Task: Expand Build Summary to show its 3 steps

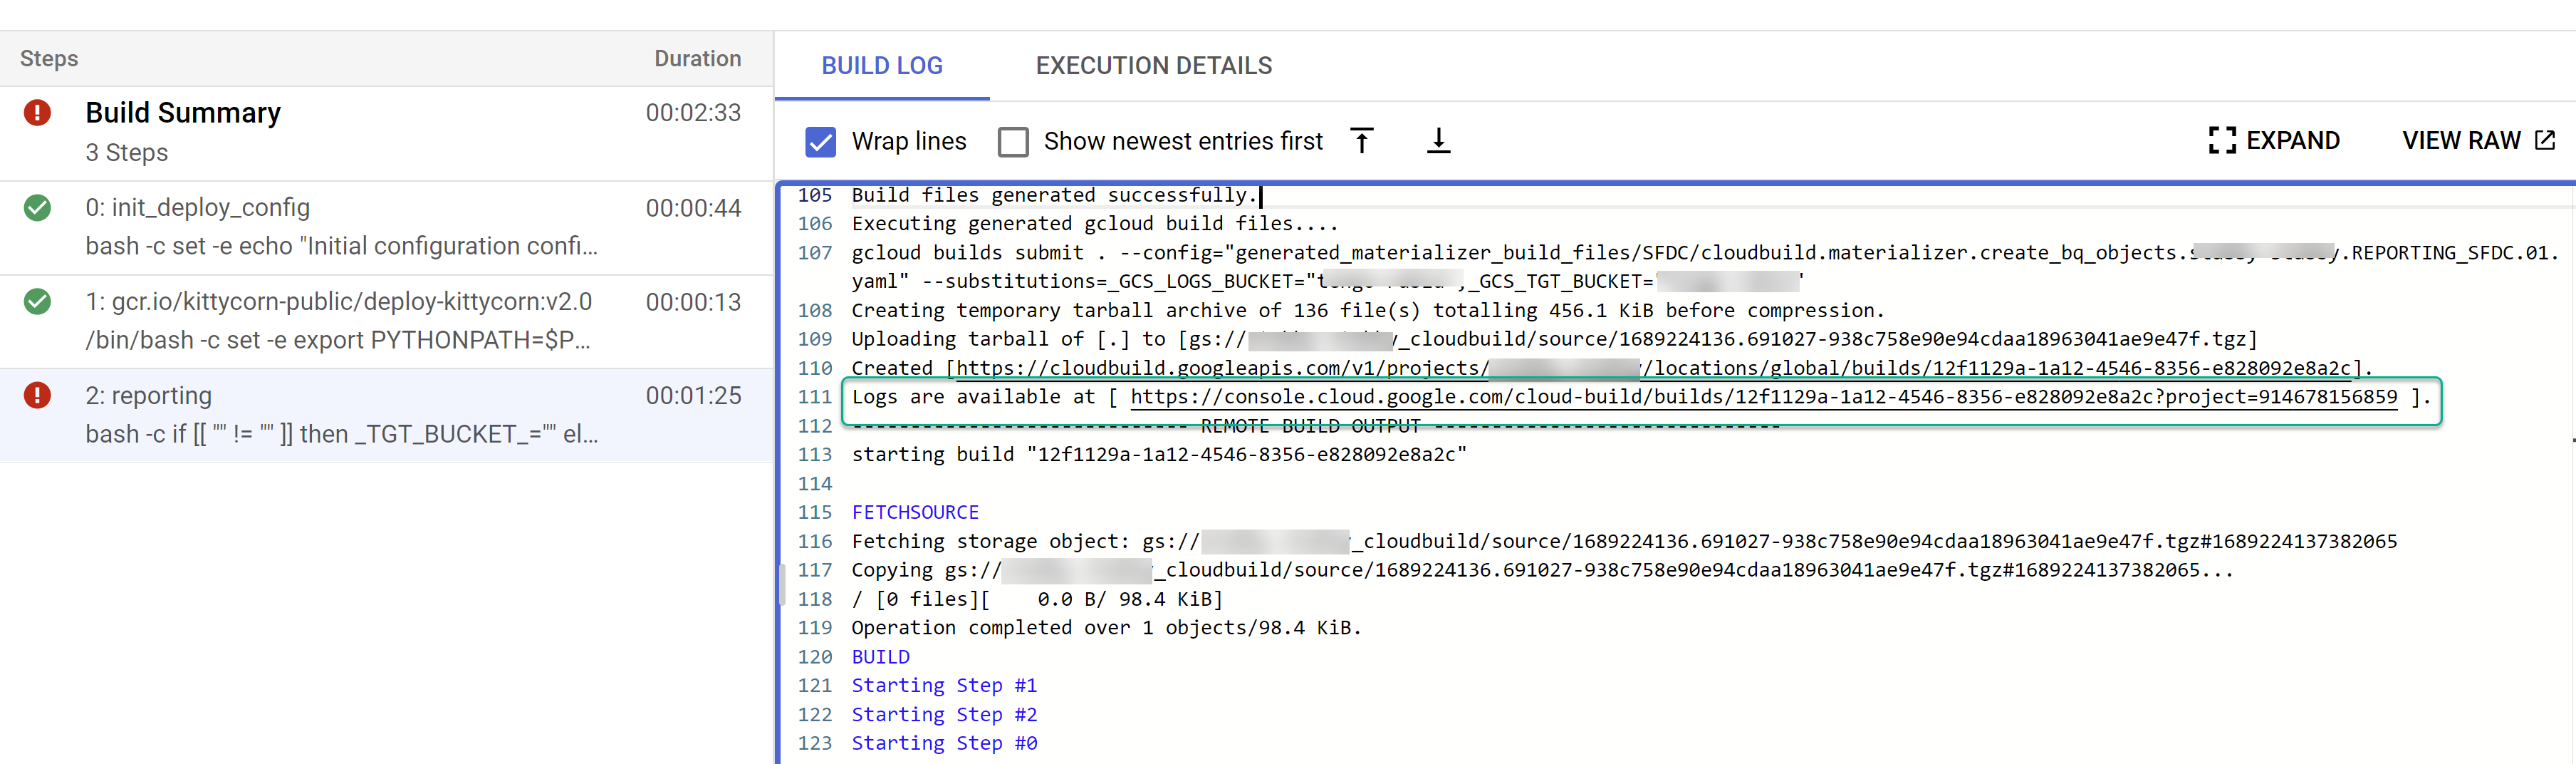Action: click(183, 113)
